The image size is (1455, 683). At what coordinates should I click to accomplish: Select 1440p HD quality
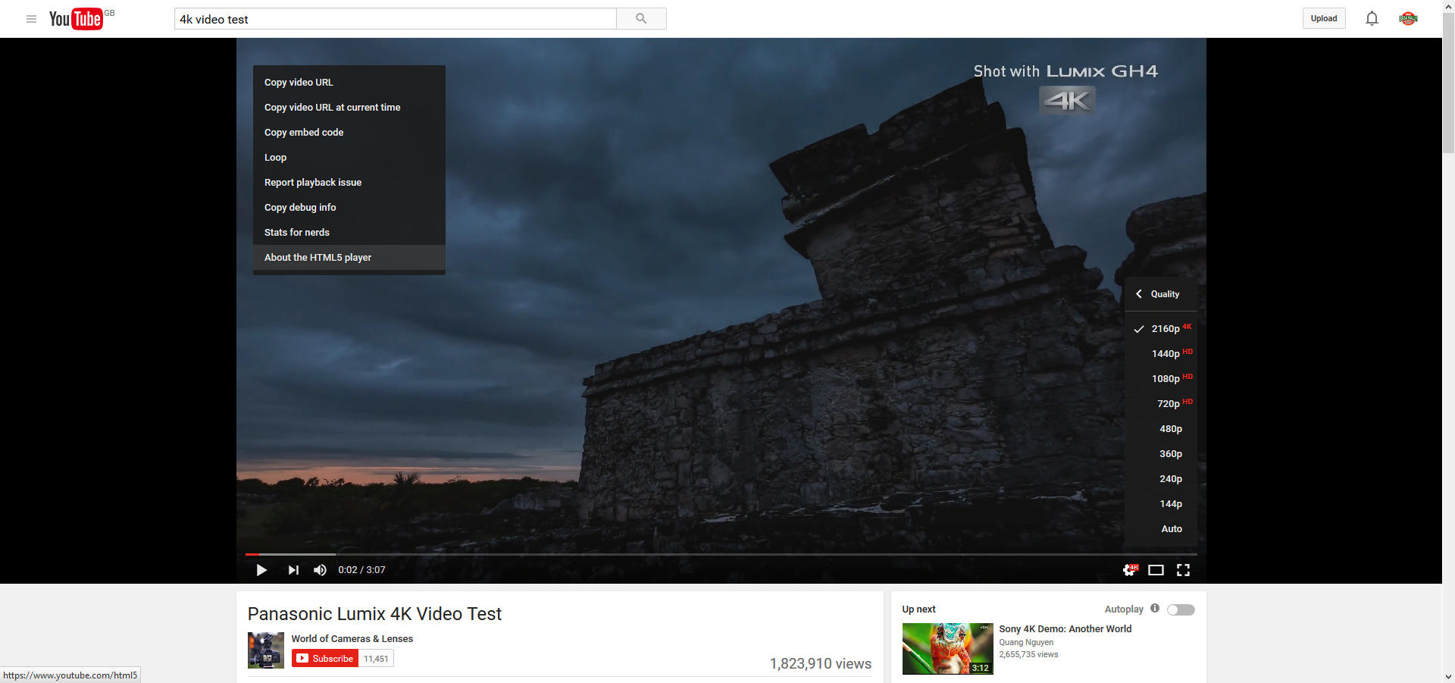click(1161, 354)
